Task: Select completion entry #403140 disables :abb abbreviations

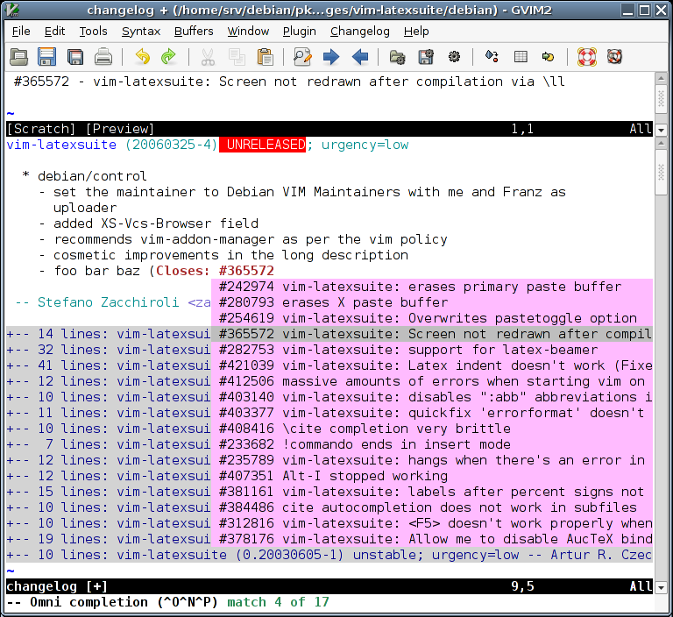Action: (432, 397)
